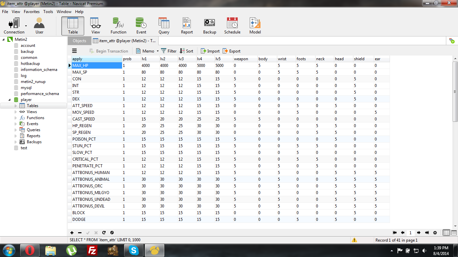Open the Report toolbar icon
Screen dimensions: 458x257
tap(187, 26)
